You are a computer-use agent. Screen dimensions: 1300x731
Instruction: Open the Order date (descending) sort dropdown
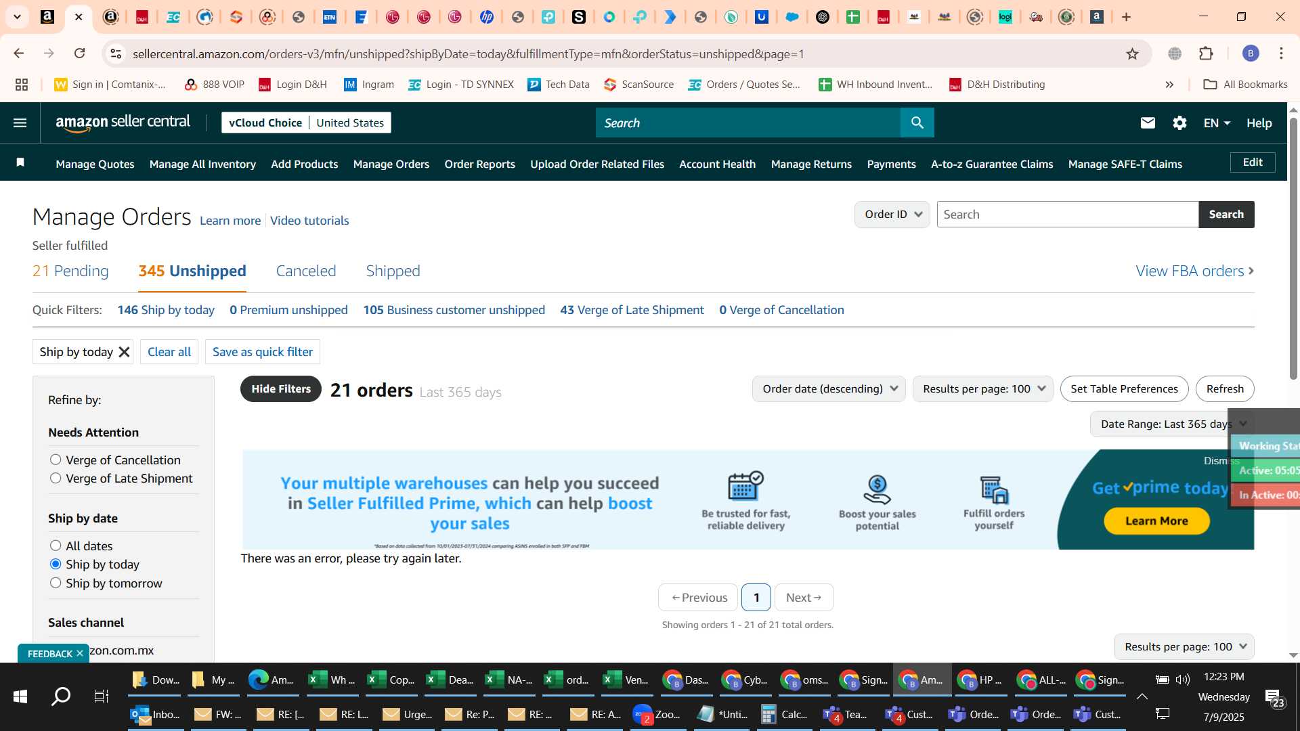point(829,389)
